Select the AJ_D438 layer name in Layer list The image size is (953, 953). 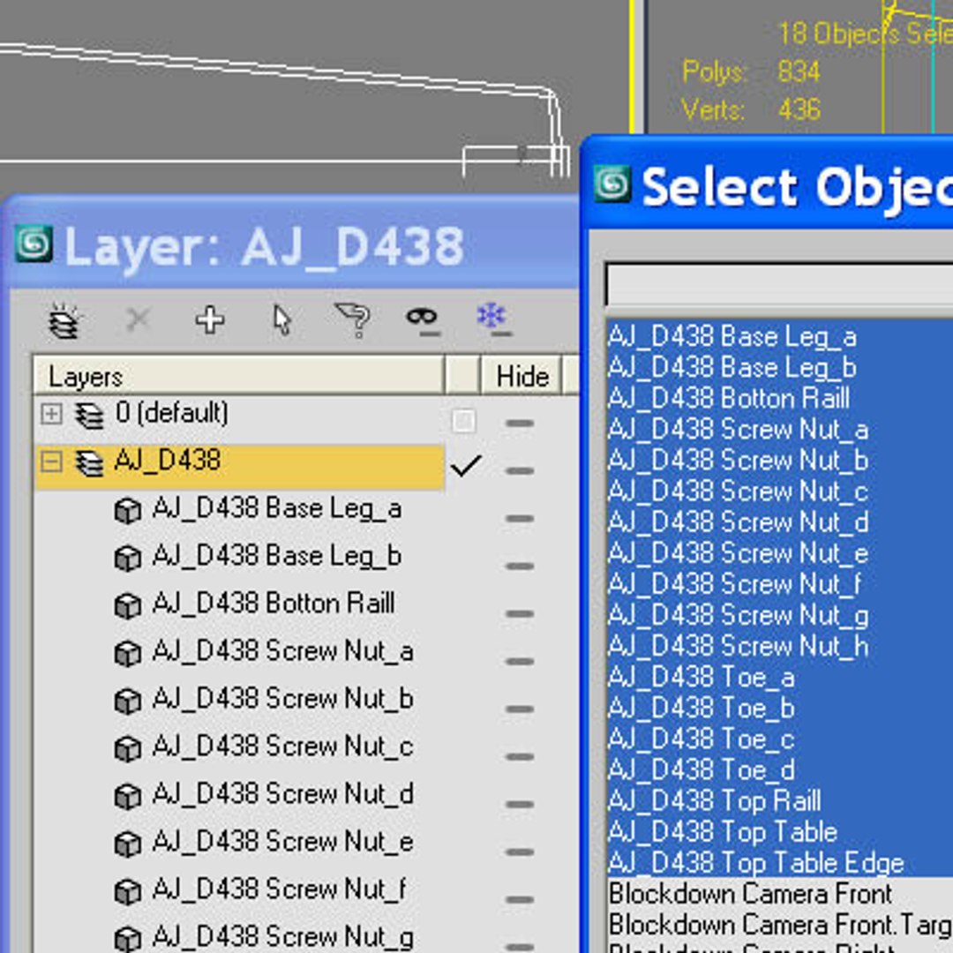(x=167, y=461)
